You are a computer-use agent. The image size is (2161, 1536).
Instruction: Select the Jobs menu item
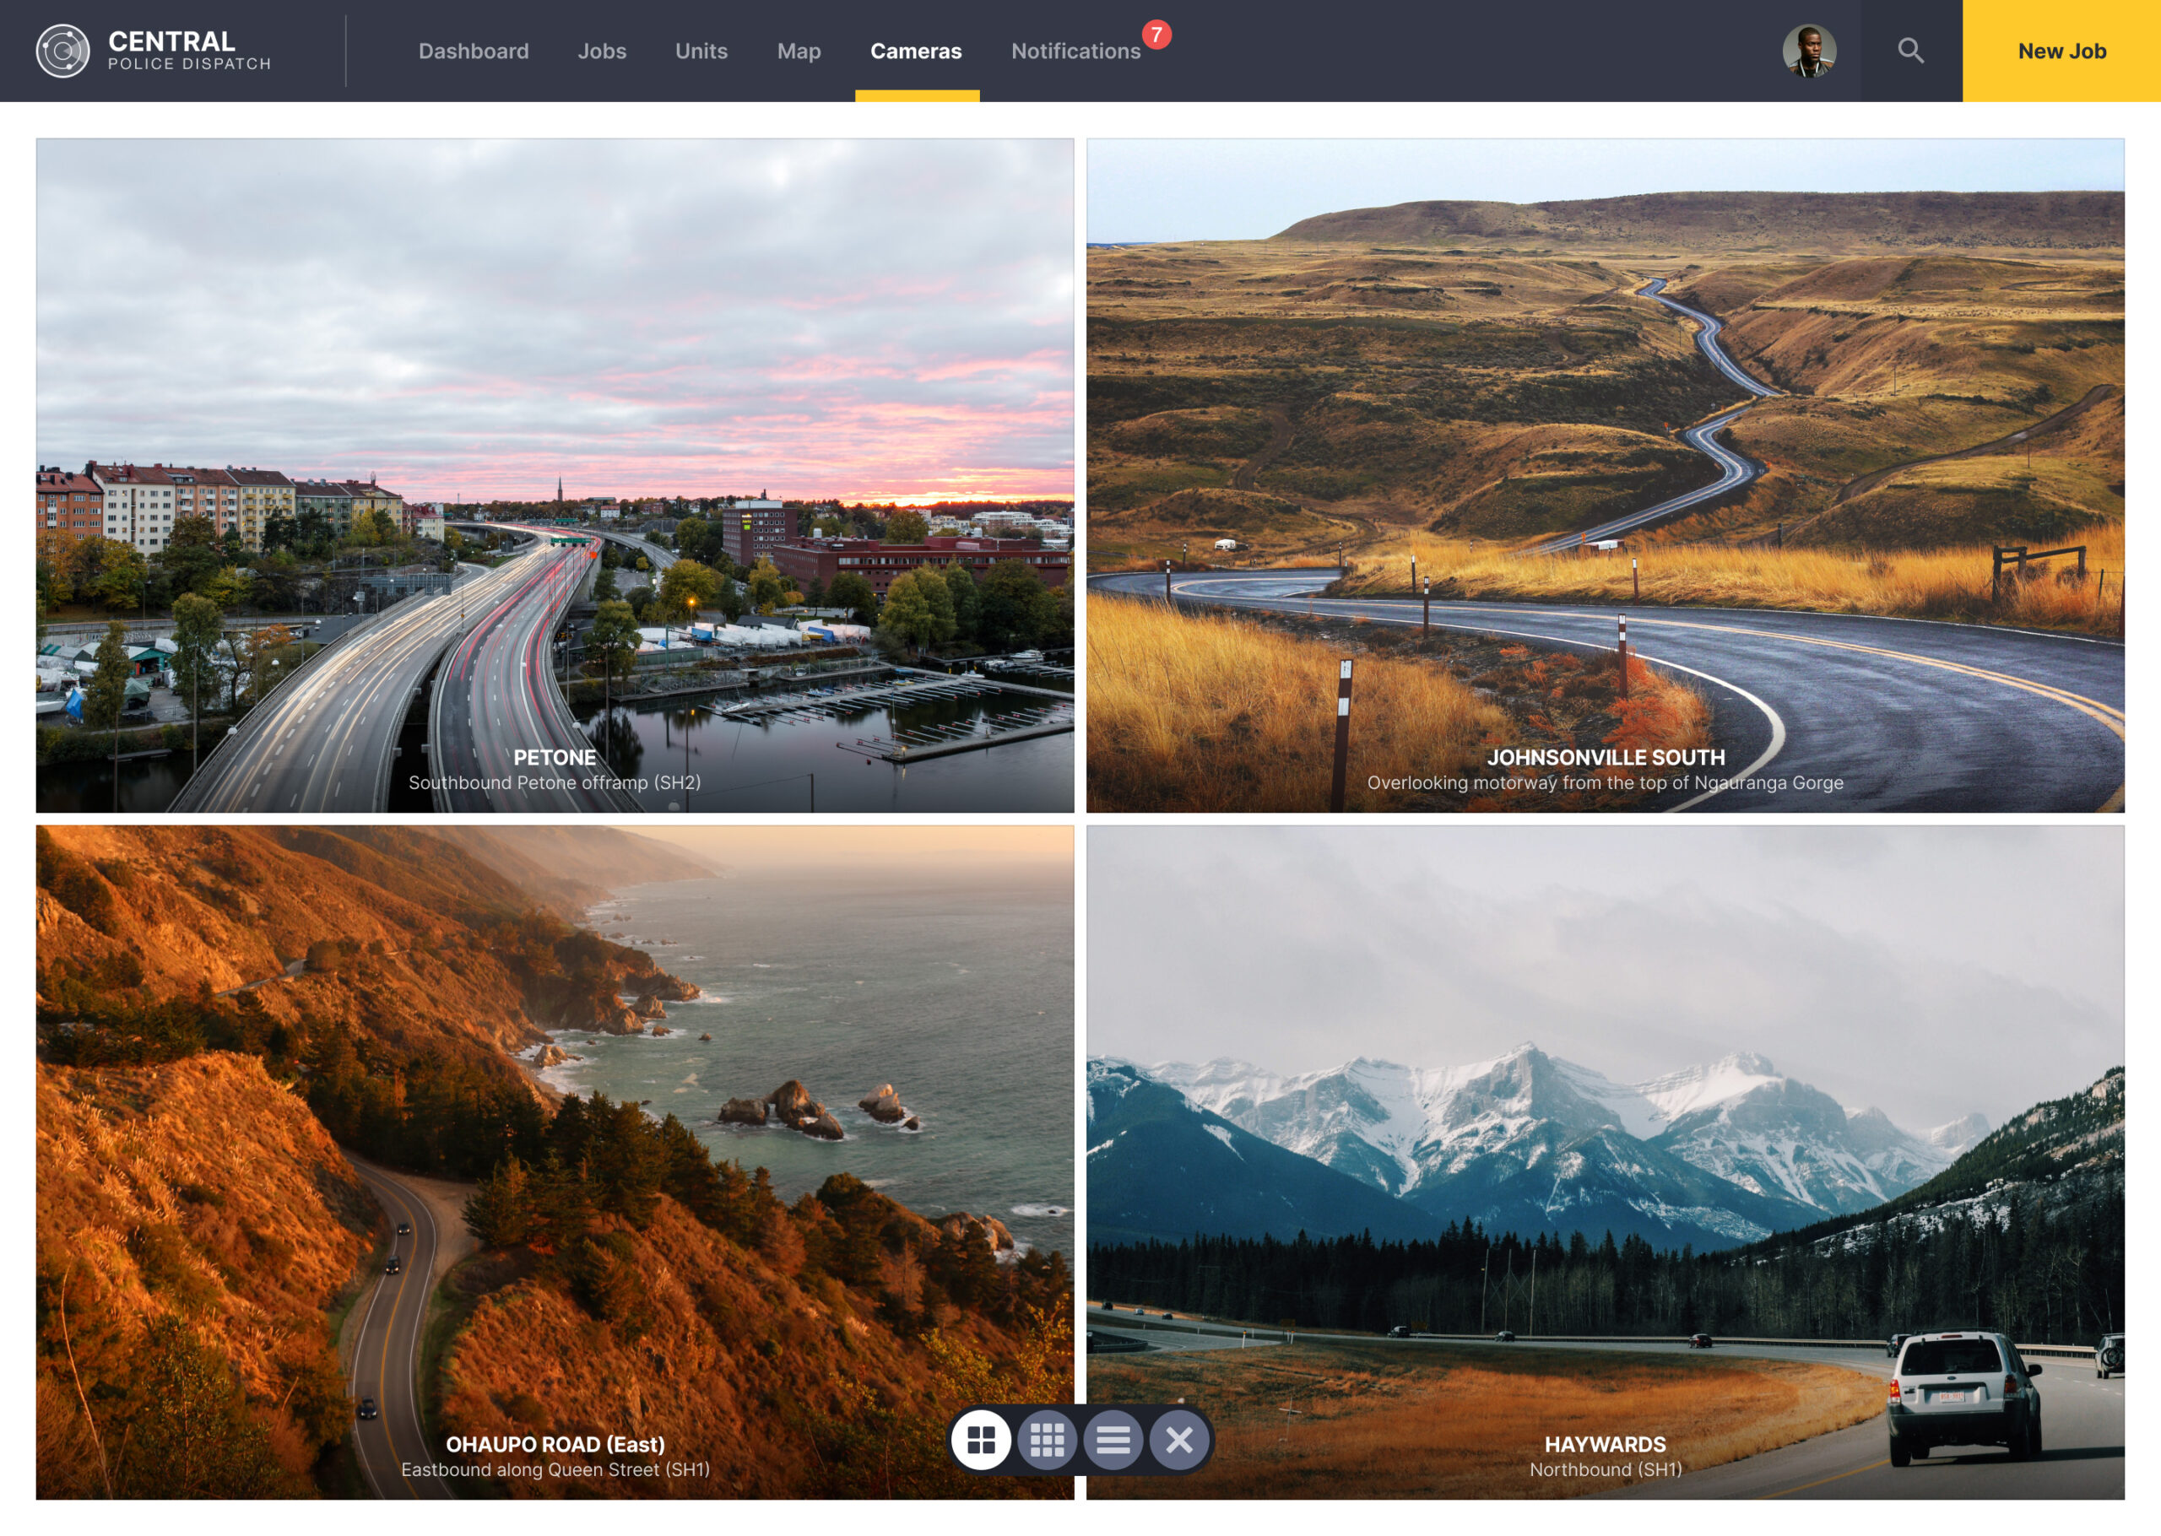tap(600, 50)
